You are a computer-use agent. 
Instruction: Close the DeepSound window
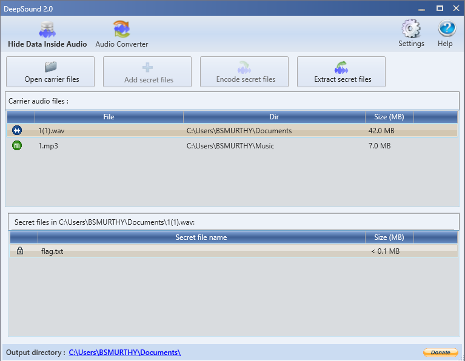coord(457,8)
